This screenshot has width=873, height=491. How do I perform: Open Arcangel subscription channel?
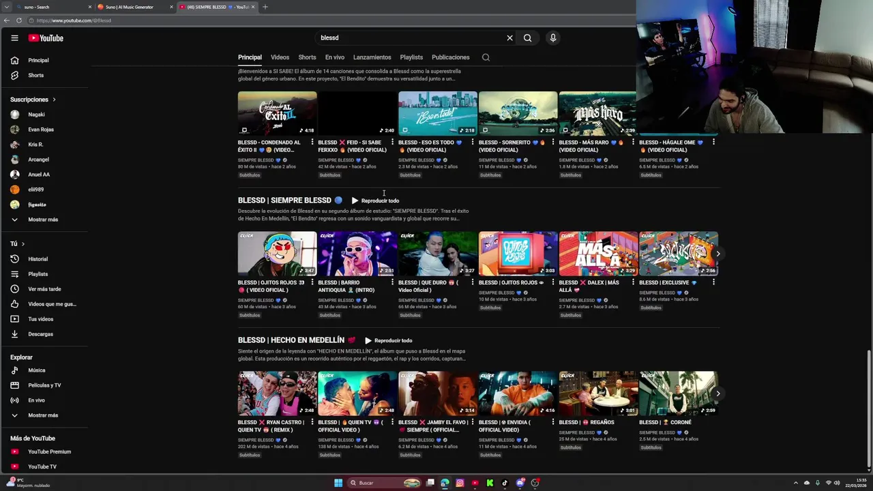[x=38, y=160]
